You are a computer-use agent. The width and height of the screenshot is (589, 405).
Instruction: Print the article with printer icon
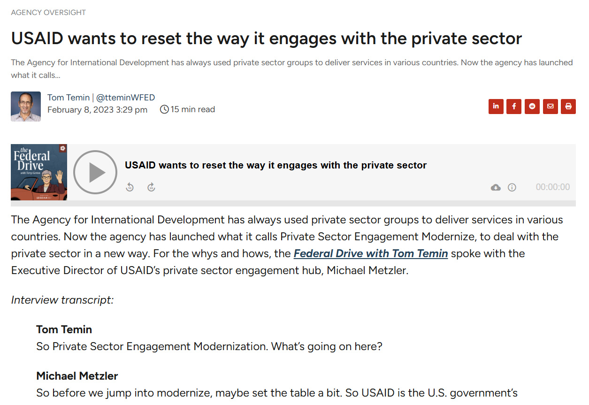coord(568,107)
